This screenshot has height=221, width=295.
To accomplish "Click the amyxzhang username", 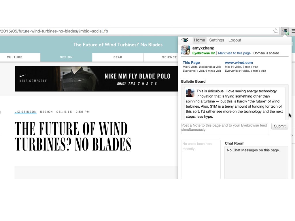I will (203, 48).
